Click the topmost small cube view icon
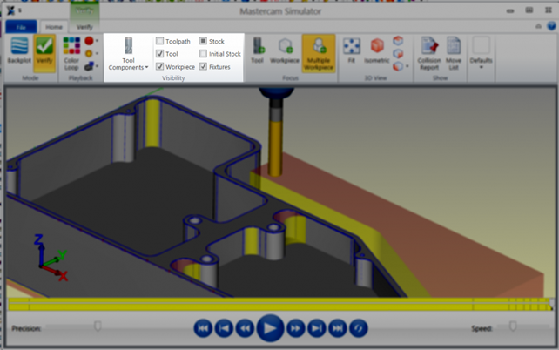 click(x=398, y=41)
